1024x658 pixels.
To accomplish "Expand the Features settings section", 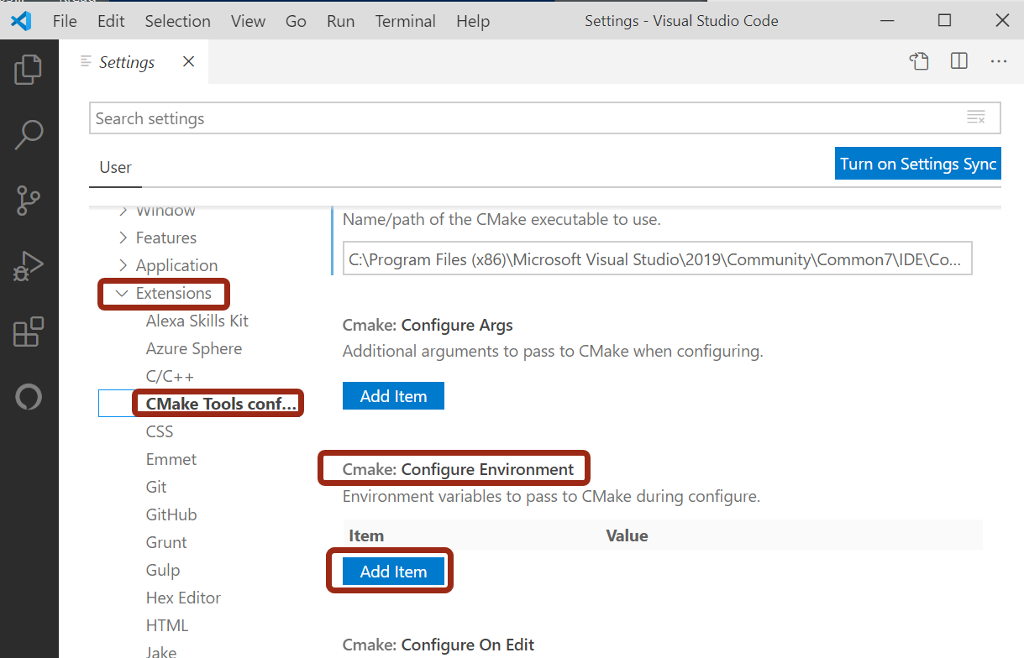I will [123, 238].
